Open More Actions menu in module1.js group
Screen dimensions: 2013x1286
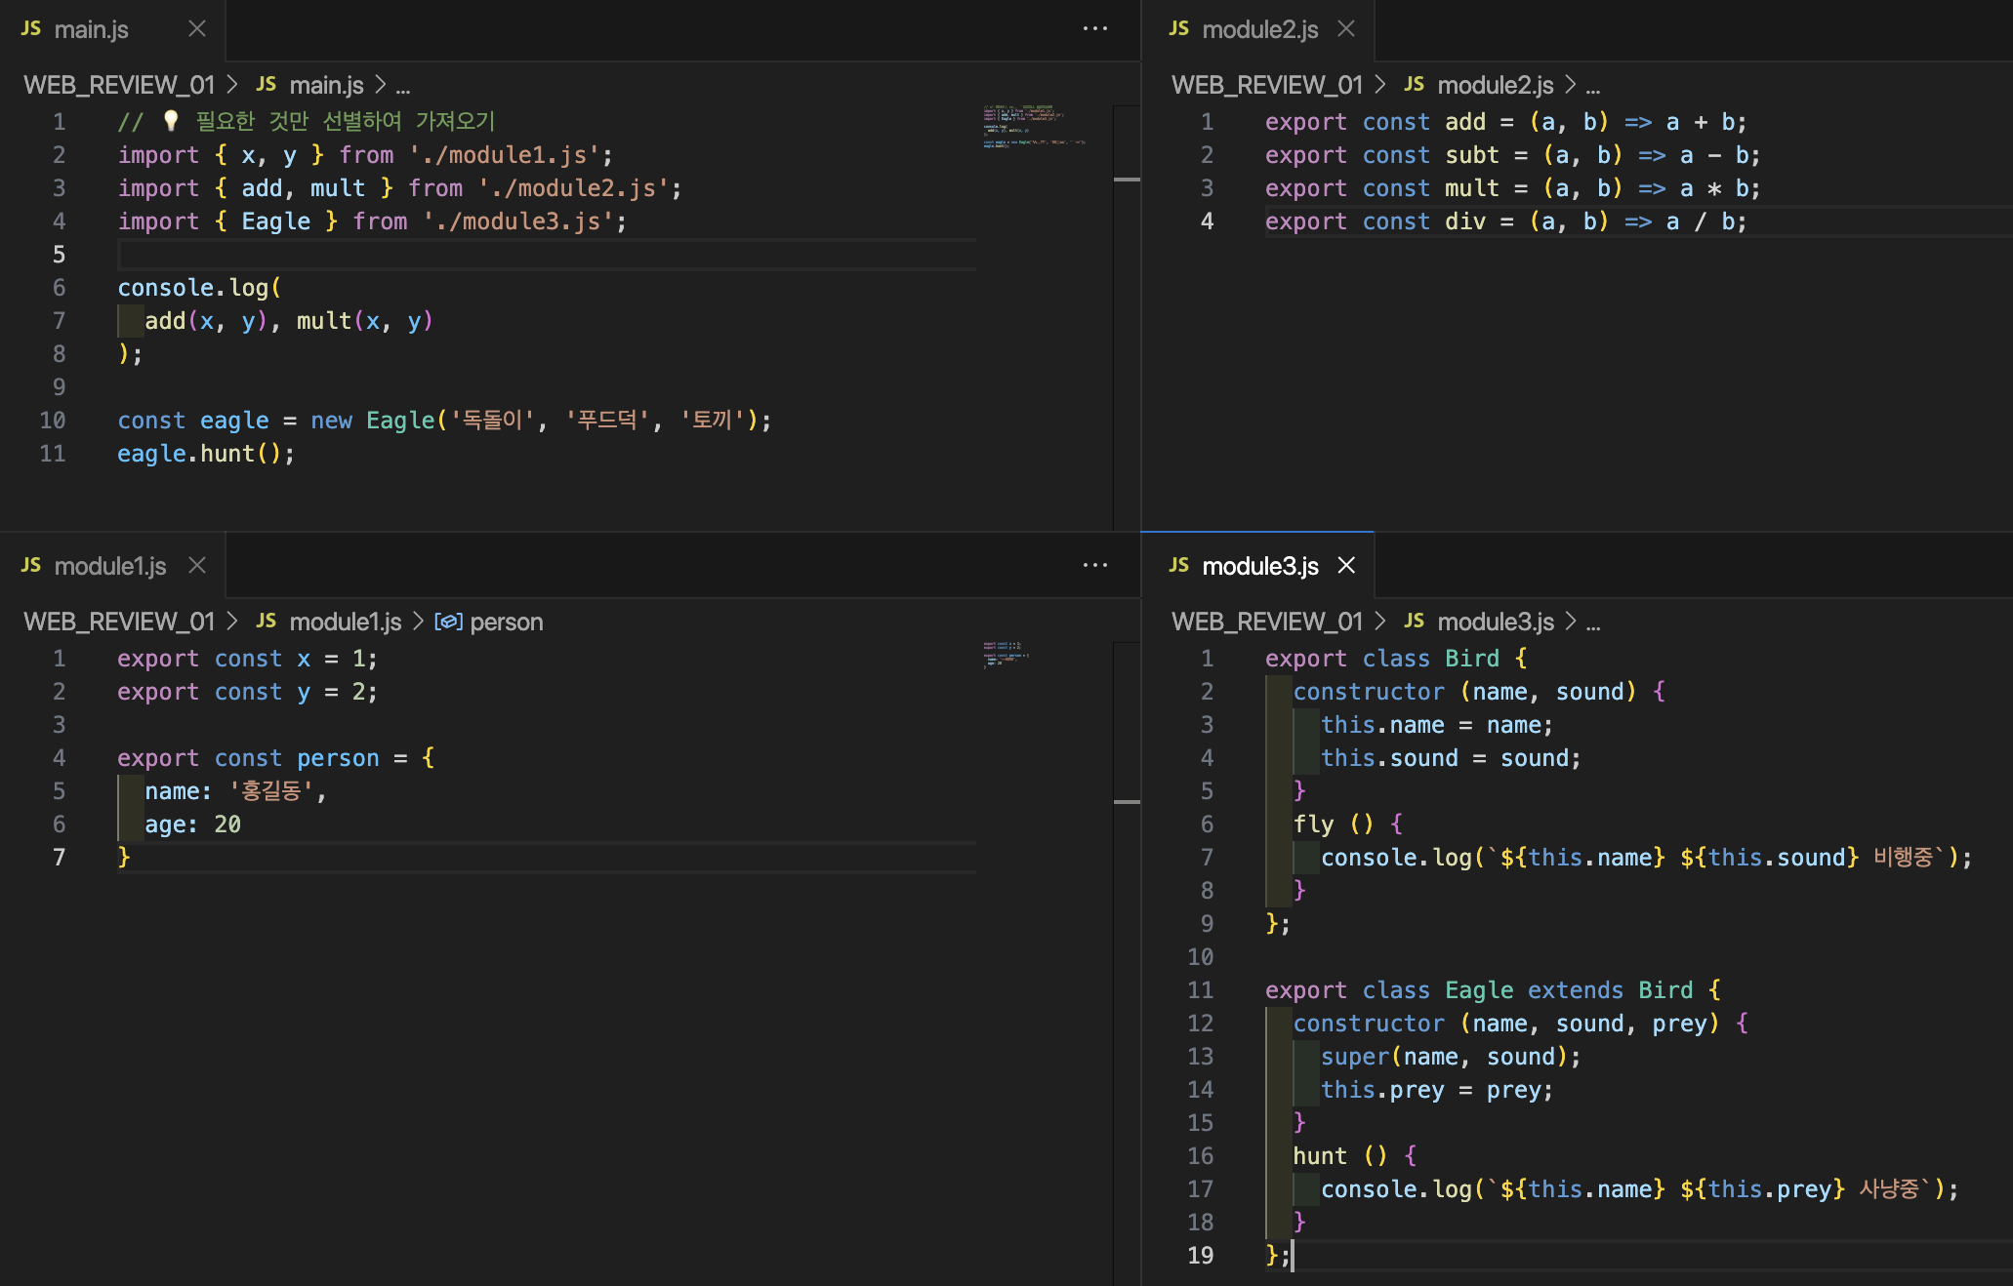pyautogui.click(x=1095, y=566)
